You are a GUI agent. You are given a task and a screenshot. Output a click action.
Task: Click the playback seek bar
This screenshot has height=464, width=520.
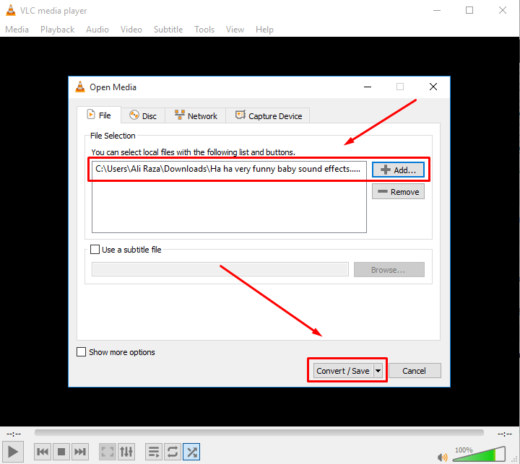click(x=259, y=432)
